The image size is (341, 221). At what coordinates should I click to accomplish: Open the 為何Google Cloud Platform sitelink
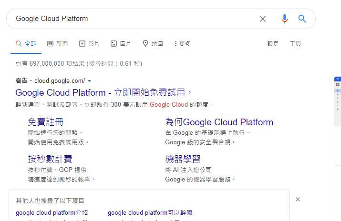point(219,122)
